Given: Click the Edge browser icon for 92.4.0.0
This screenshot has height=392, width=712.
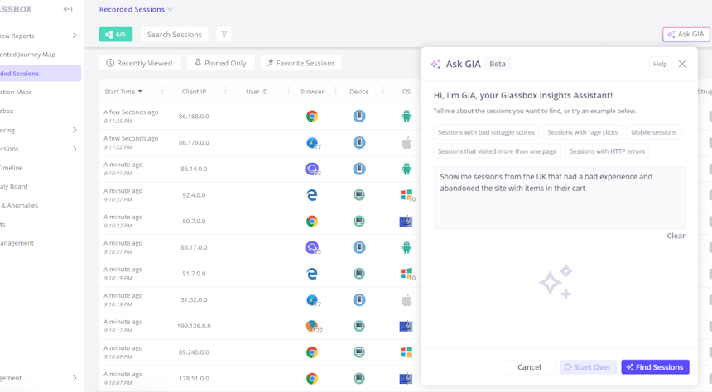Looking at the screenshot, I should [x=312, y=195].
